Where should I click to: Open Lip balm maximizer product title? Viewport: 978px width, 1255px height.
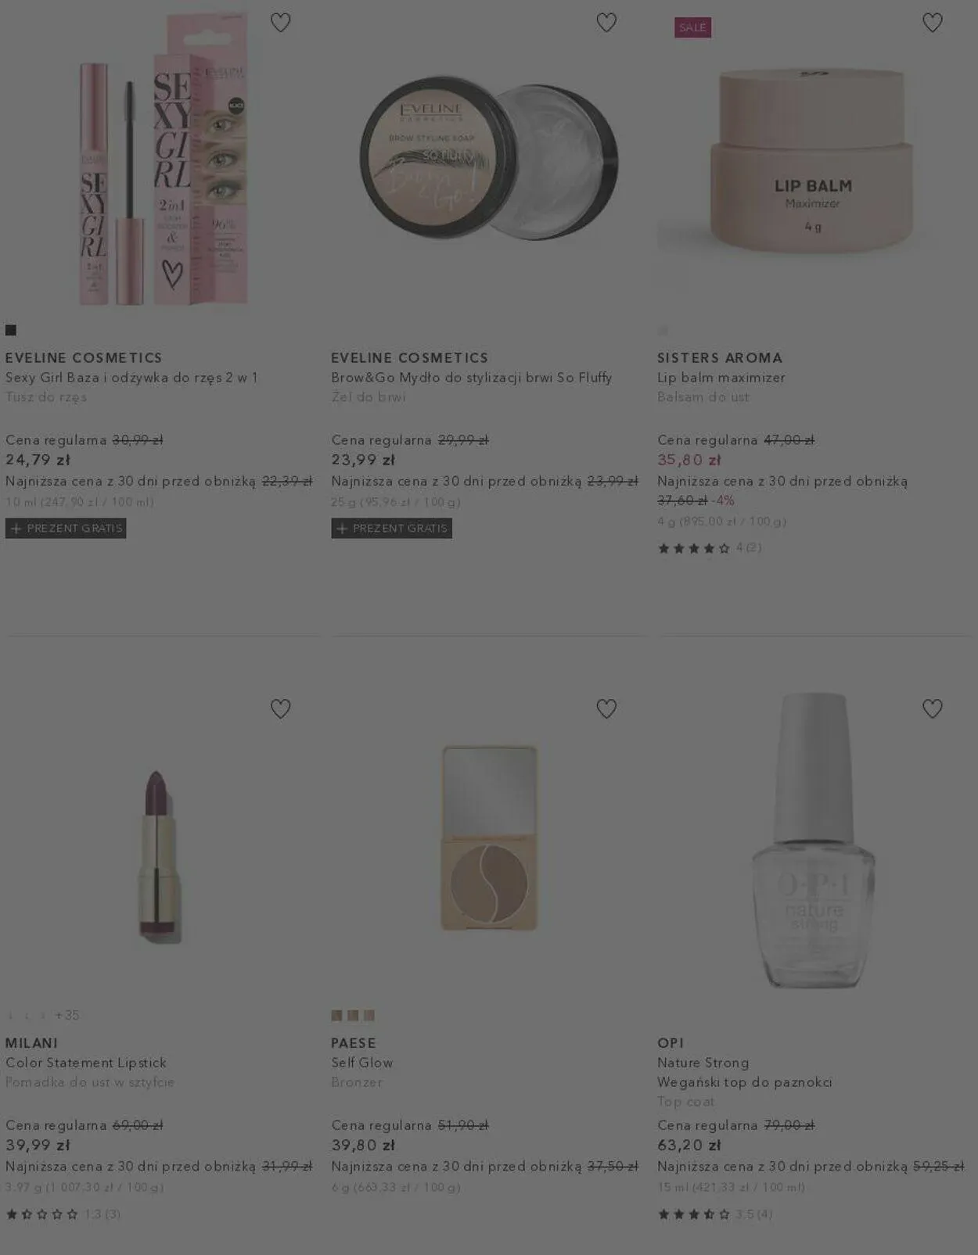pyautogui.click(x=721, y=378)
